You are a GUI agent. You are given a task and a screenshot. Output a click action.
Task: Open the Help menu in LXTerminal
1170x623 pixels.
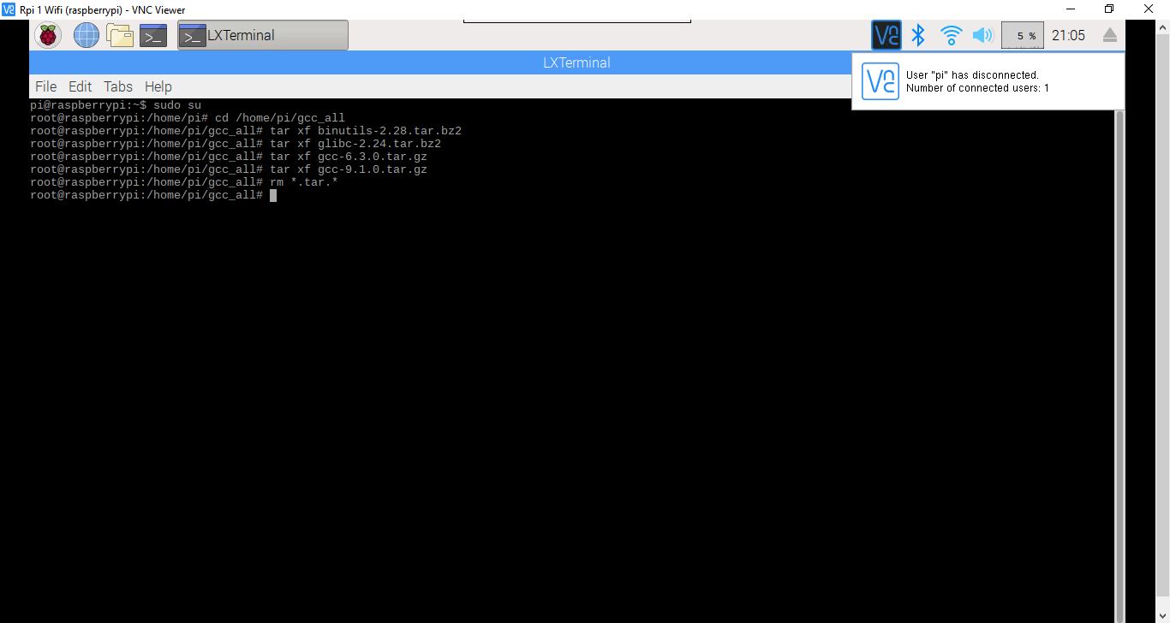click(158, 86)
